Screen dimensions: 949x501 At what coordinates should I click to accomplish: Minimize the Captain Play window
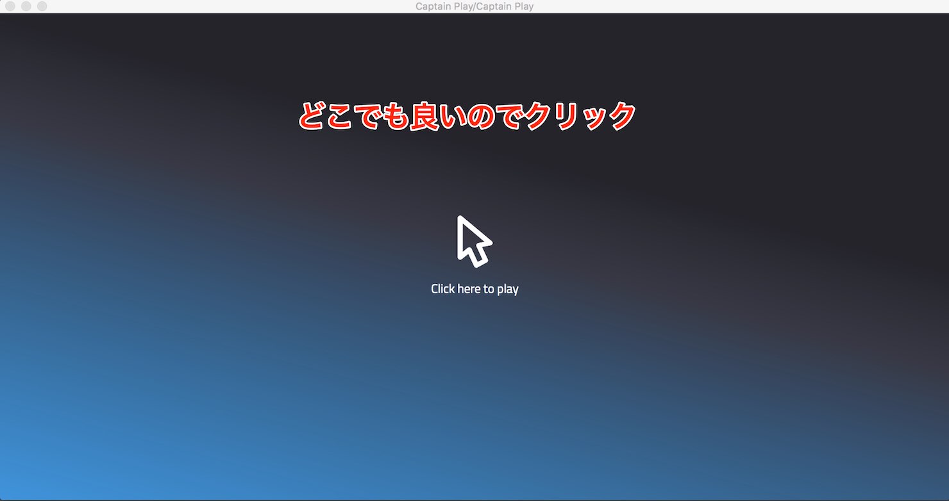pyautogui.click(x=26, y=6)
